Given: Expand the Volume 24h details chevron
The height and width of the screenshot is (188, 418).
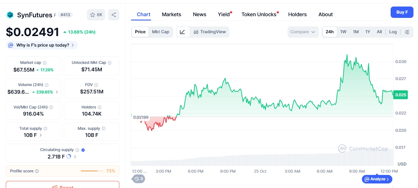Looking at the screenshot, I should click(x=57, y=92).
